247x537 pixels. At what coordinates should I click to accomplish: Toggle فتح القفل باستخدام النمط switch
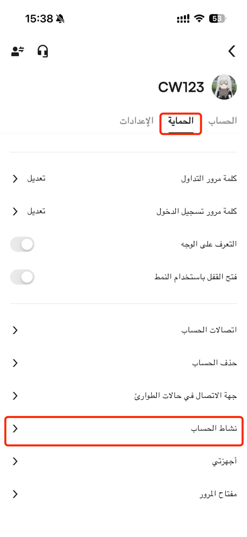click(x=22, y=277)
